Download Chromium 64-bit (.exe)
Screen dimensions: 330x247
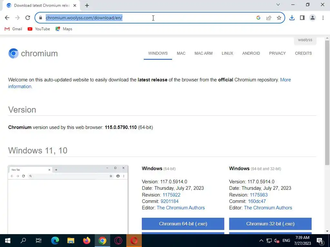pos(183,224)
